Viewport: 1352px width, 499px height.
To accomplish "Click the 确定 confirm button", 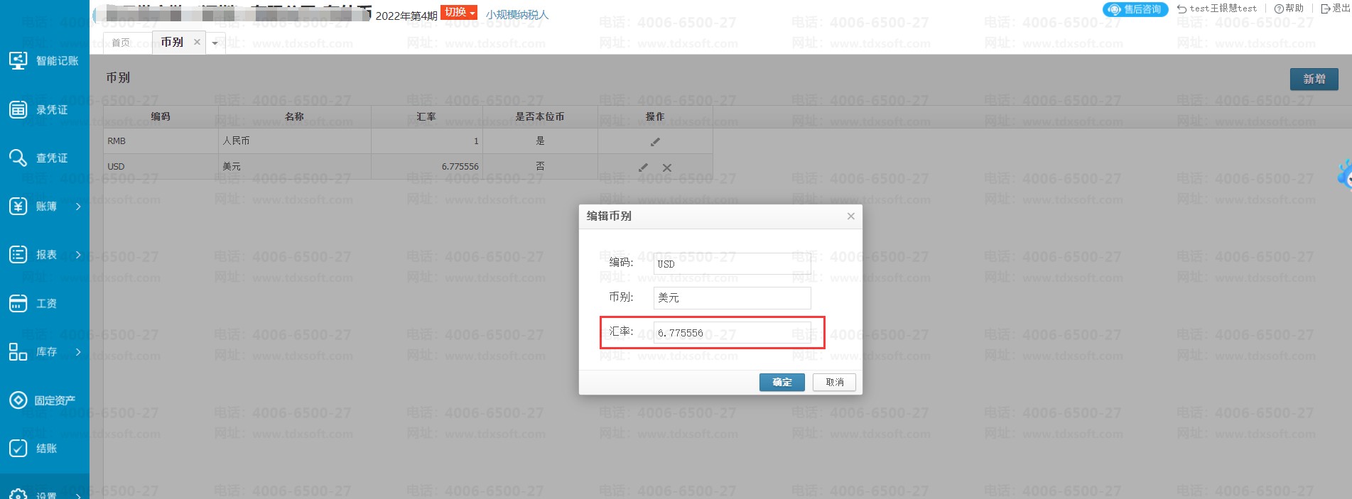I will 782,383.
